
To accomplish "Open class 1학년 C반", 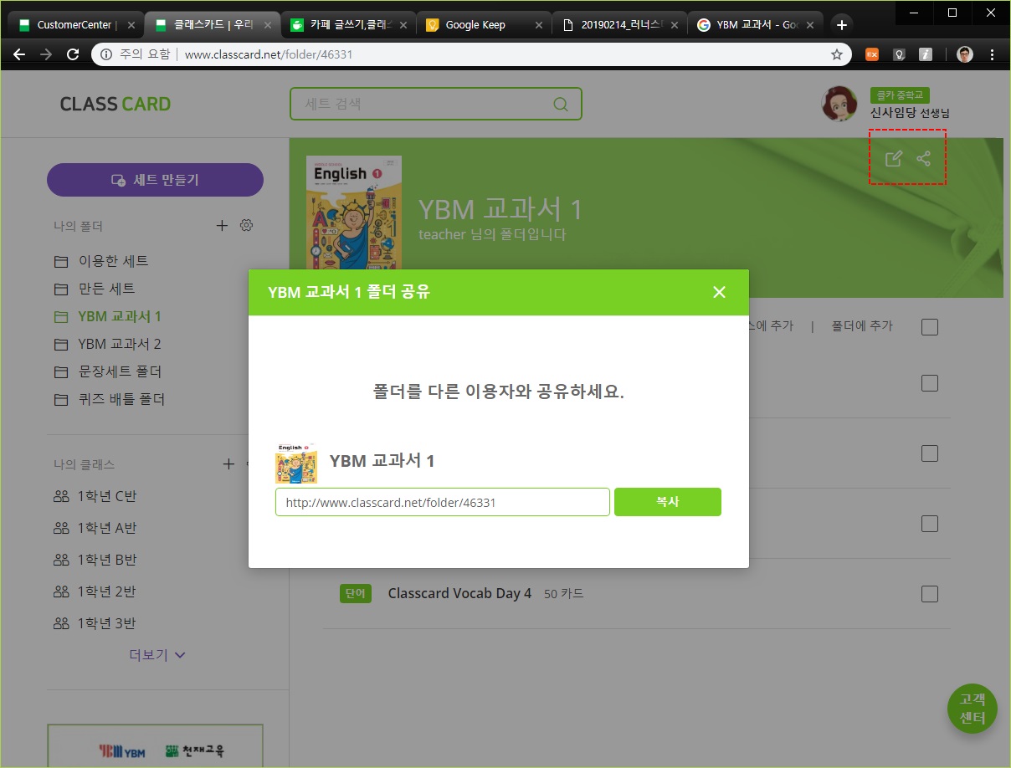I will (x=106, y=496).
